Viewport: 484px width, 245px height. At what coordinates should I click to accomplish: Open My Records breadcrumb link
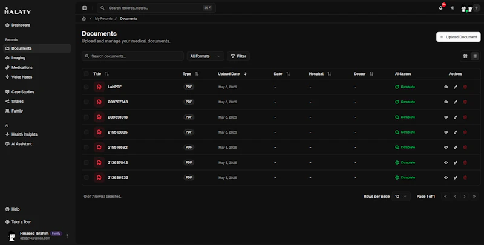click(103, 19)
